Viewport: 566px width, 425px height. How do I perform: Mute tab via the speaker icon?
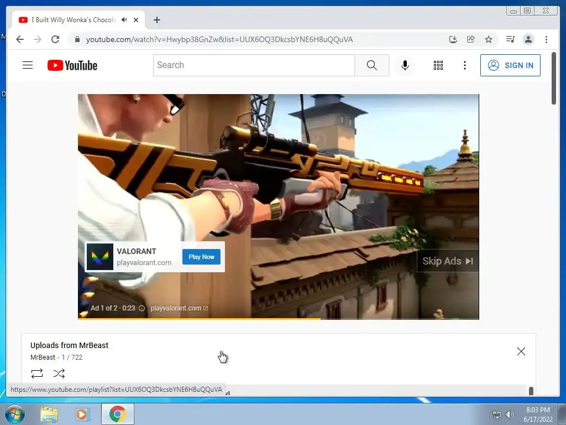[124, 20]
